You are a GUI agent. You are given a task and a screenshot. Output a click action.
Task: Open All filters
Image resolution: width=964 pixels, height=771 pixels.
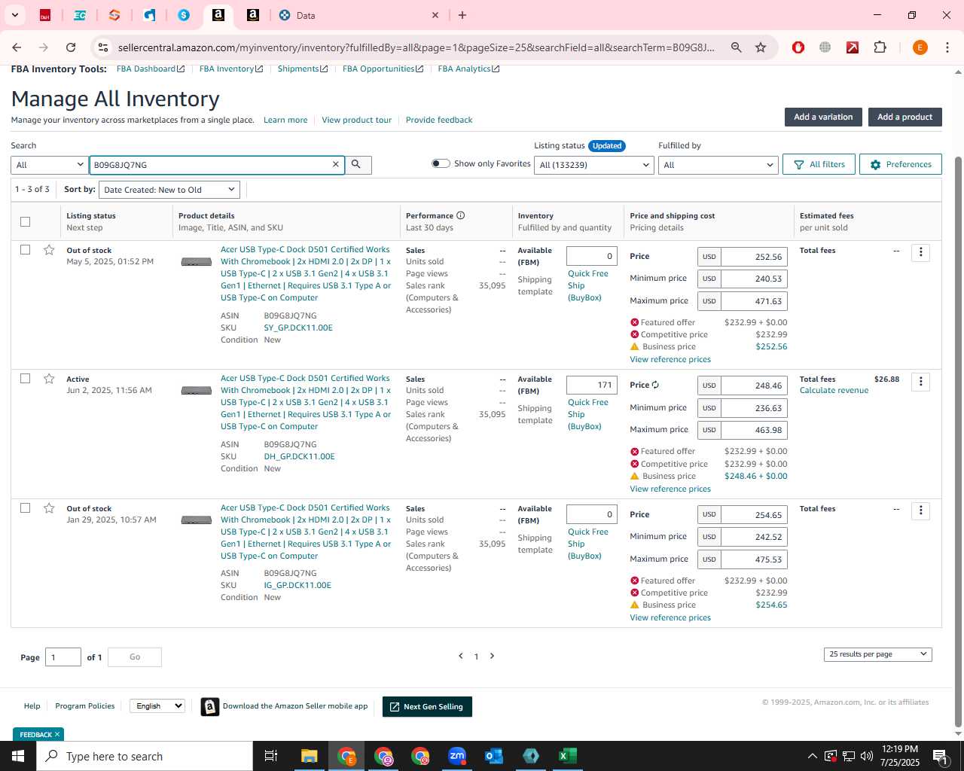(819, 164)
